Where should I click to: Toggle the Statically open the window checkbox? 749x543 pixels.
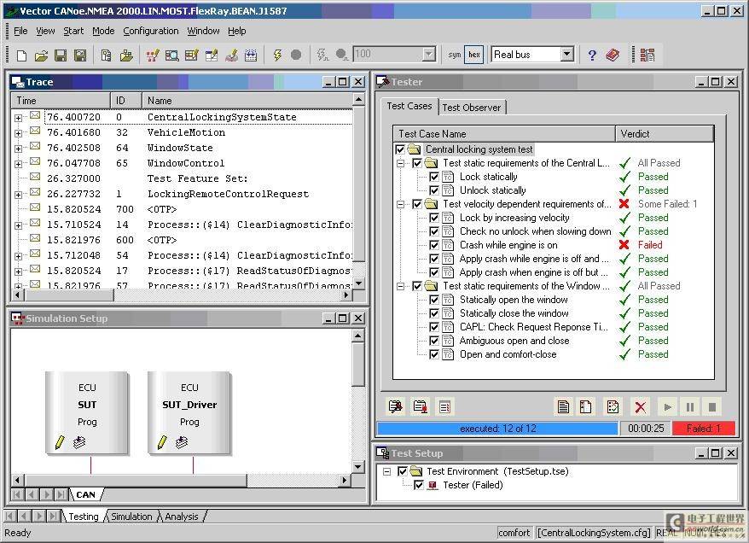click(x=433, y=300)
